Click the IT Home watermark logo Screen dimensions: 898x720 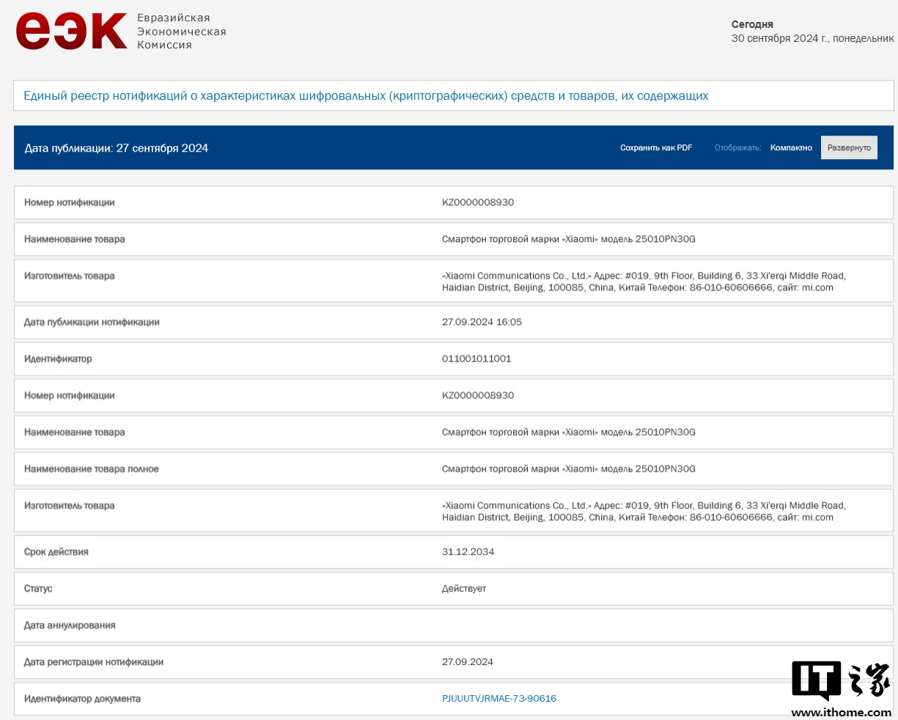pyautogui.click(x=840, y=680)
